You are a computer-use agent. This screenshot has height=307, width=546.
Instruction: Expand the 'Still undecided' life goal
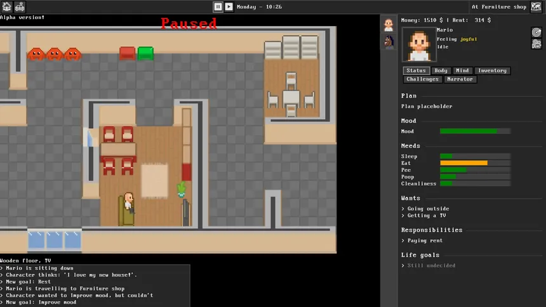429,266
